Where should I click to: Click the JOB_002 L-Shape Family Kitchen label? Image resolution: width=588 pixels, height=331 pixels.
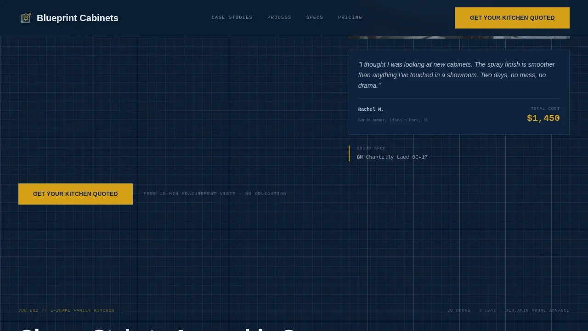66,311
